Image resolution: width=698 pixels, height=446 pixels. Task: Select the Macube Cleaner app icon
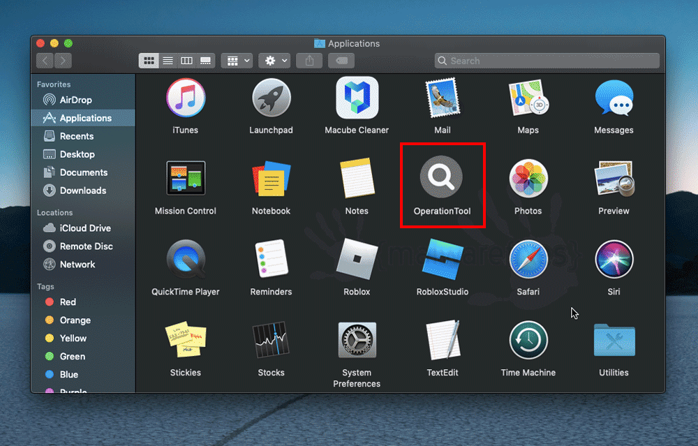pyautogui.click(x=357, y=98)
